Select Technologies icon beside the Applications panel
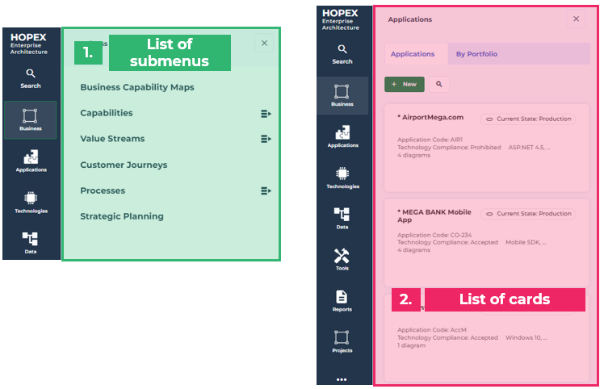This screenshot has height=389, width=604. [x=342, y=177]
